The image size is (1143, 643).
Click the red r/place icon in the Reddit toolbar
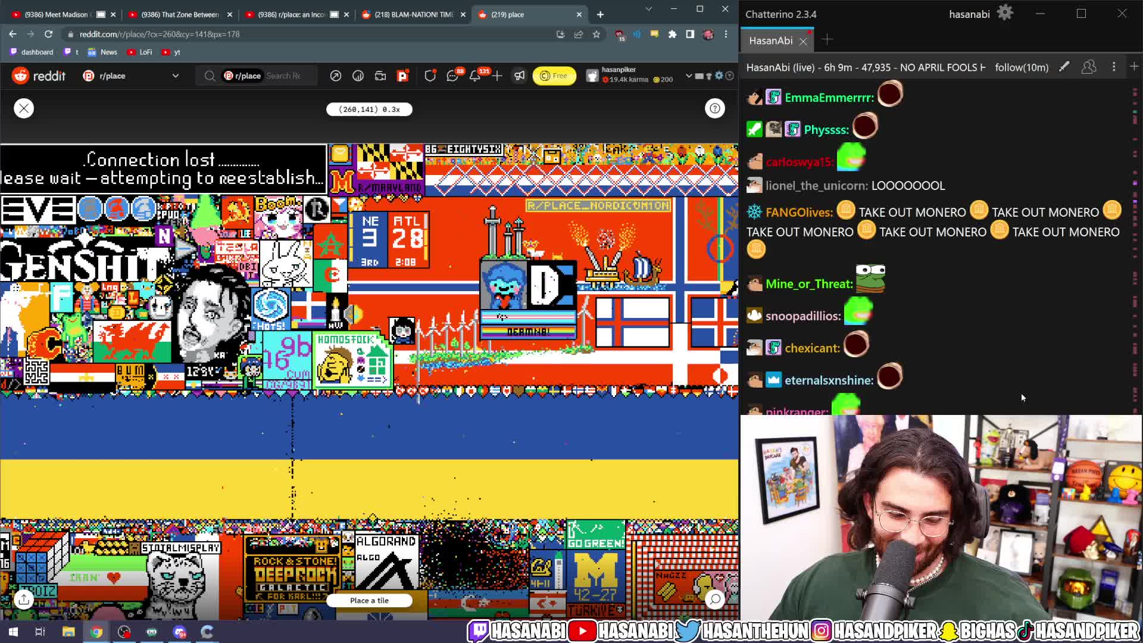coord(403,76)
